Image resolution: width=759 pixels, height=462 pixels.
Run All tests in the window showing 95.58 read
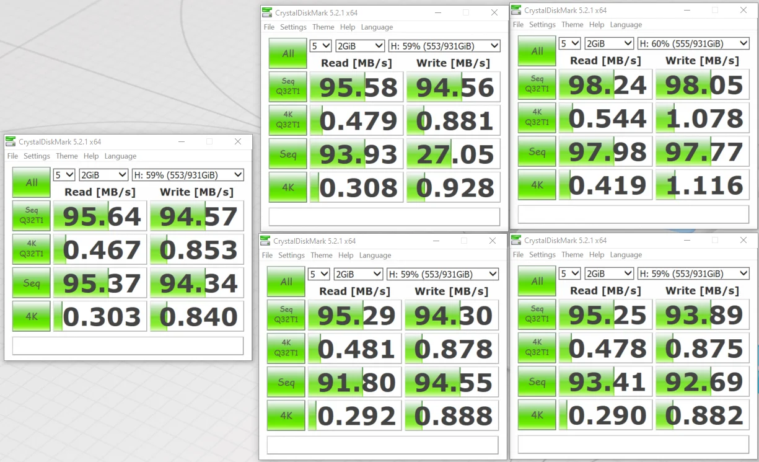288,53
